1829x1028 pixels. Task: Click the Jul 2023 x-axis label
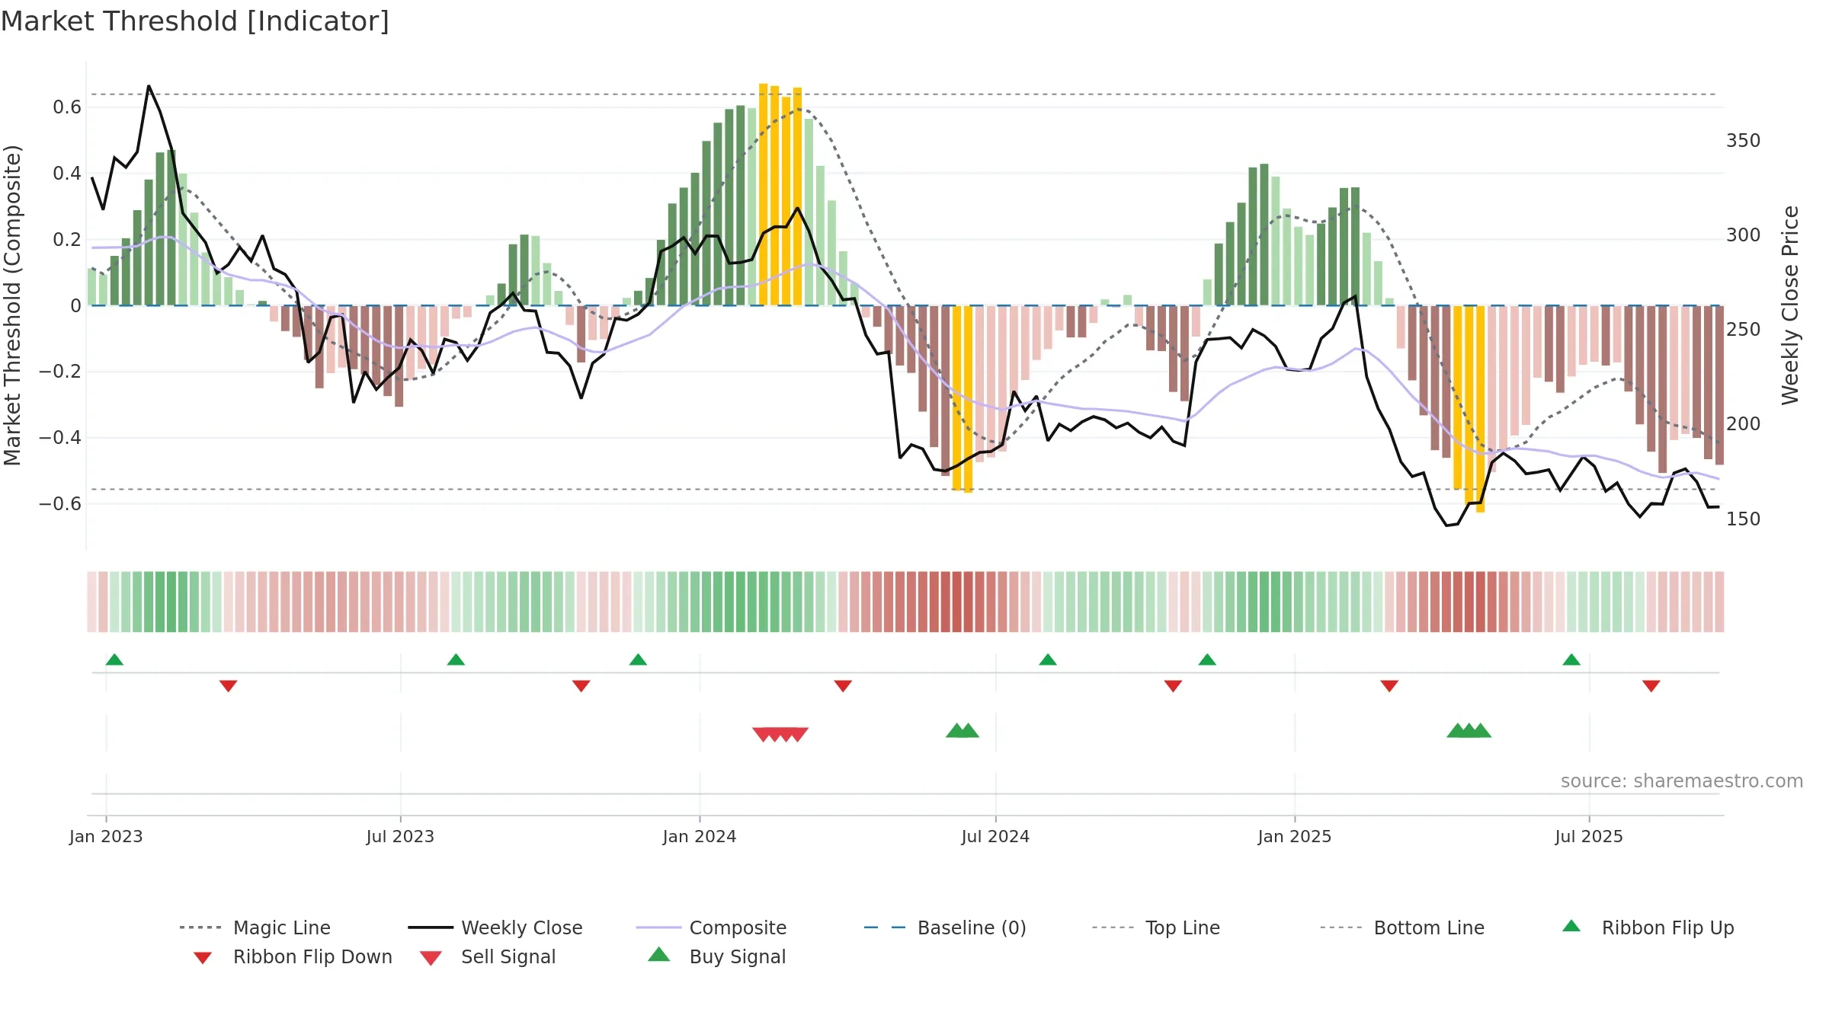click(400, 836)
